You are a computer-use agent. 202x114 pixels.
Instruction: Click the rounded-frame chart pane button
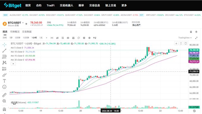pos(186,43)
